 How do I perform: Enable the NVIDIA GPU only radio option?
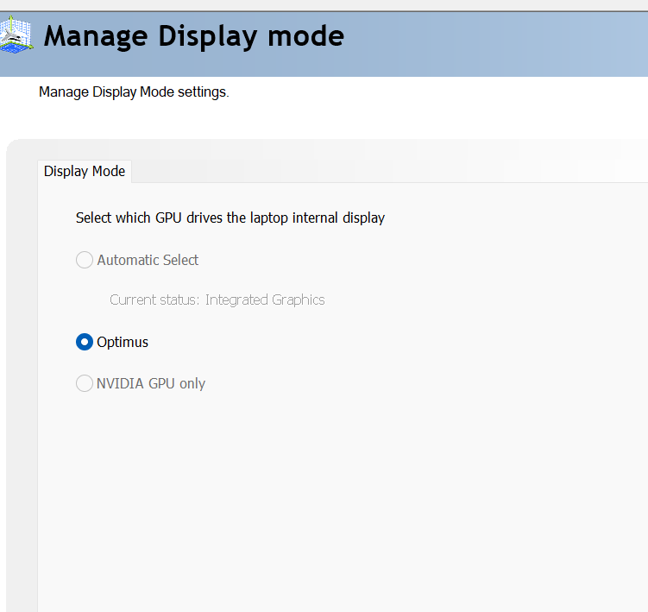(x=85, y=383)
